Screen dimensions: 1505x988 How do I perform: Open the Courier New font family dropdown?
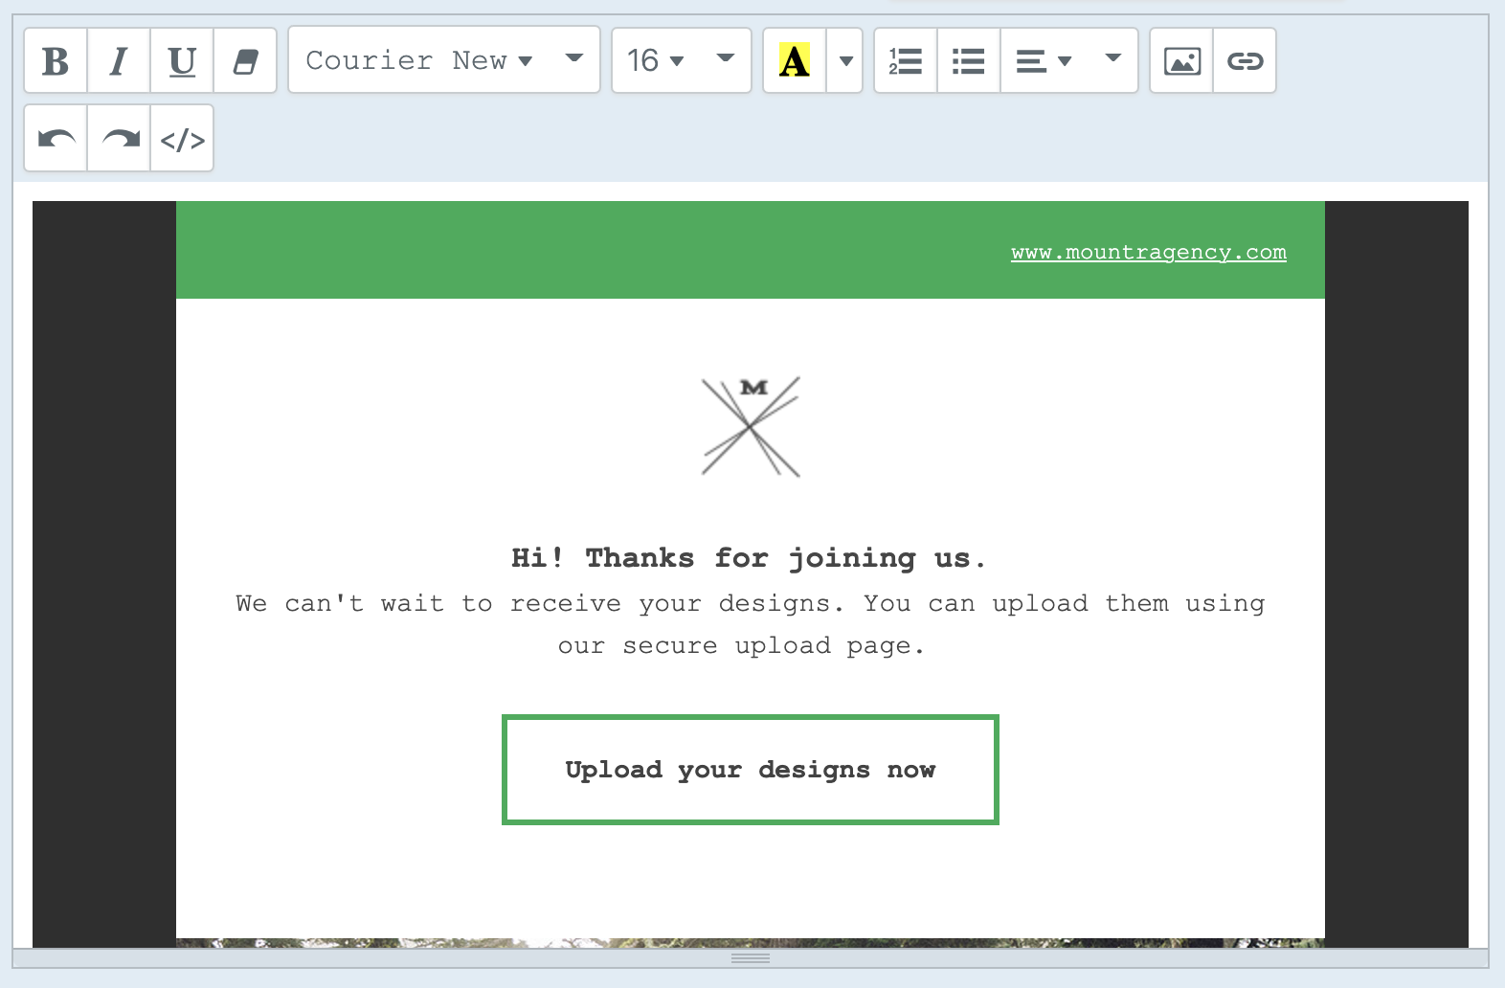click(444, 60)
